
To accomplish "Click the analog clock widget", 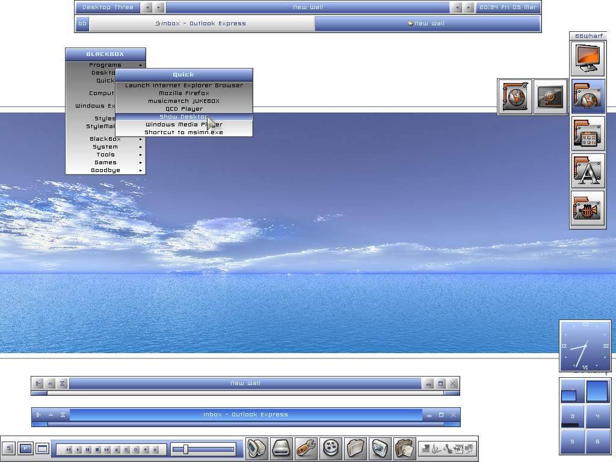I will pos(585,346).
